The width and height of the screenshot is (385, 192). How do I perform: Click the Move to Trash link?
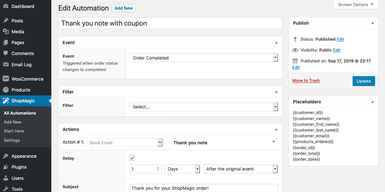[306, 81]
